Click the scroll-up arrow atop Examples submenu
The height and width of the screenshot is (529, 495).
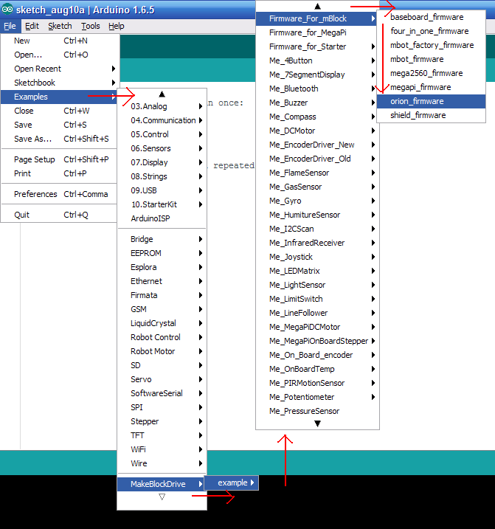tap(162, 94)
